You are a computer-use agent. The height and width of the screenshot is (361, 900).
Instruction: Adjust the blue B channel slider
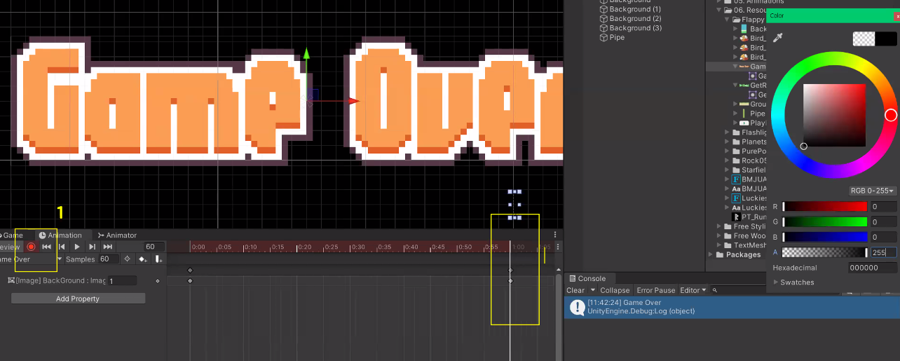point(825,237)
